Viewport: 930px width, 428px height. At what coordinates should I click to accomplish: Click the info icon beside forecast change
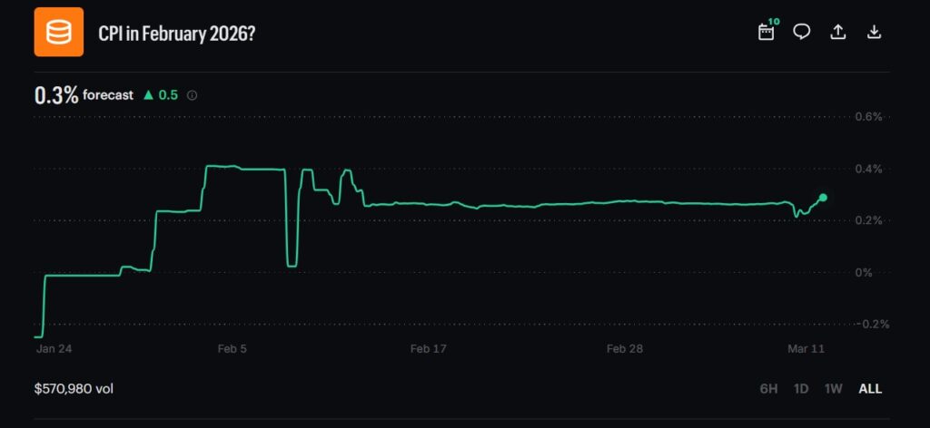(192, 95)
